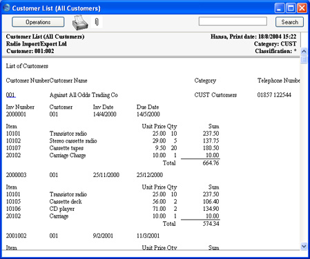Click the scroll down arrow of report

[304, 247]
